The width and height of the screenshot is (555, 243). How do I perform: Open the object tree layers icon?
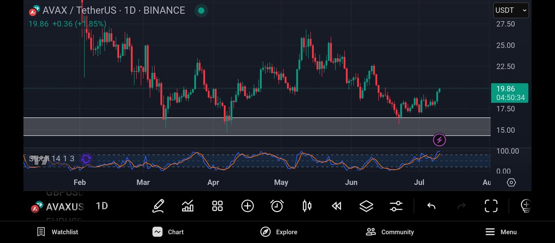[366, 206]
